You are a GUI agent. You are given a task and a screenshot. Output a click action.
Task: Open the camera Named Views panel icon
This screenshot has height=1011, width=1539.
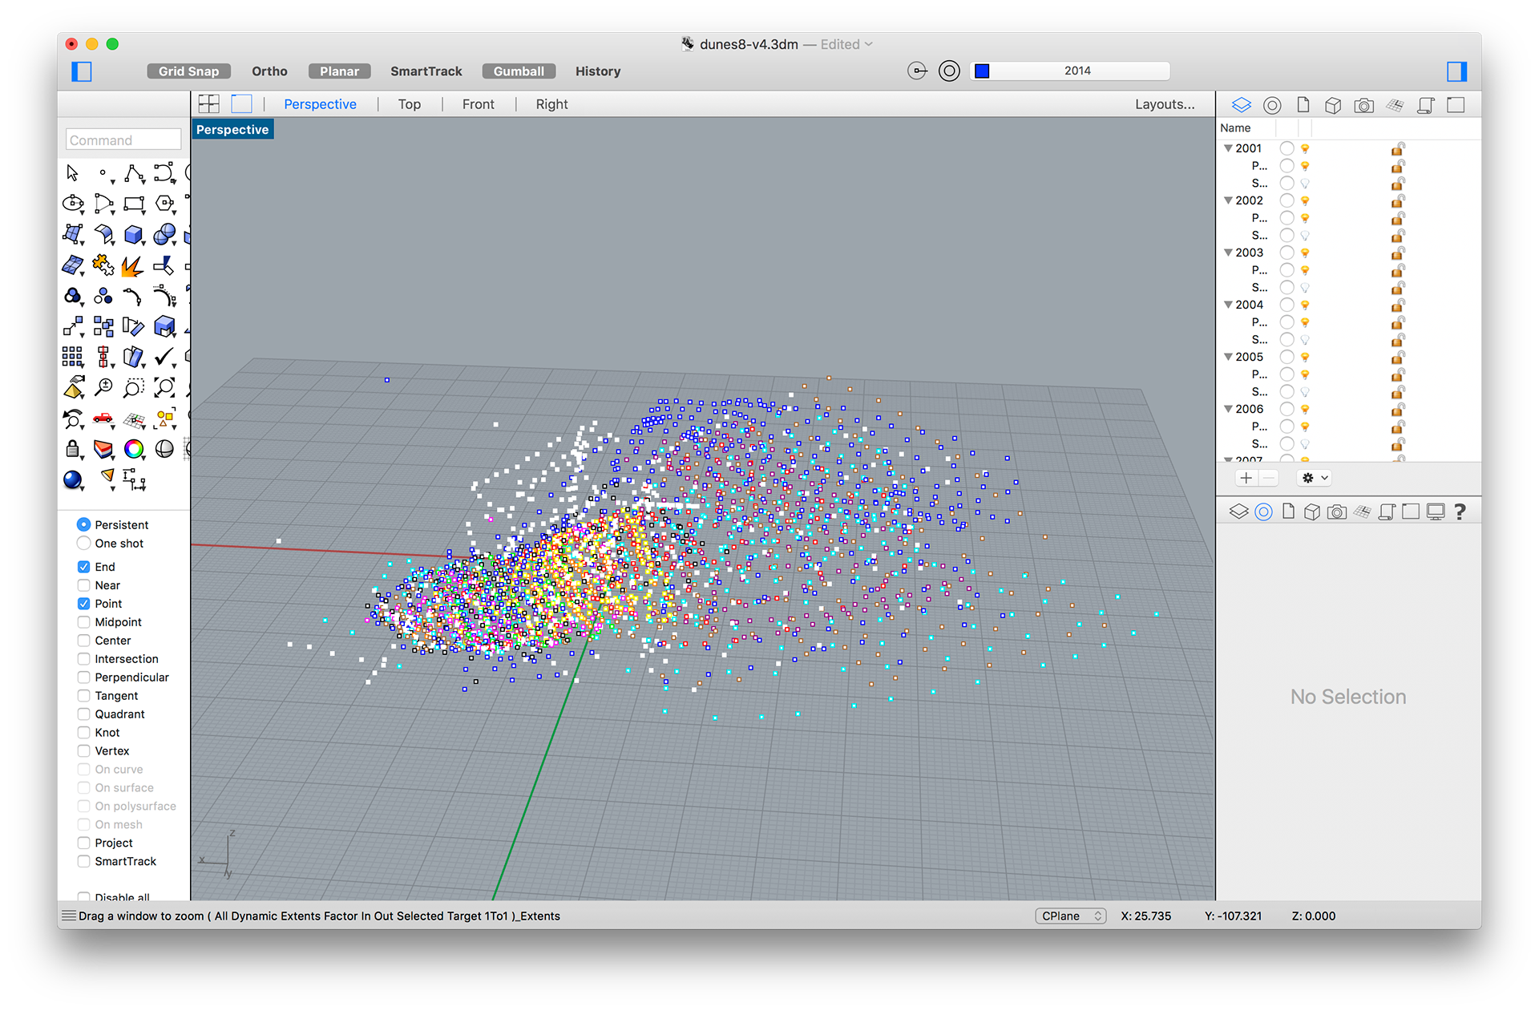[x=1363, y=105]
